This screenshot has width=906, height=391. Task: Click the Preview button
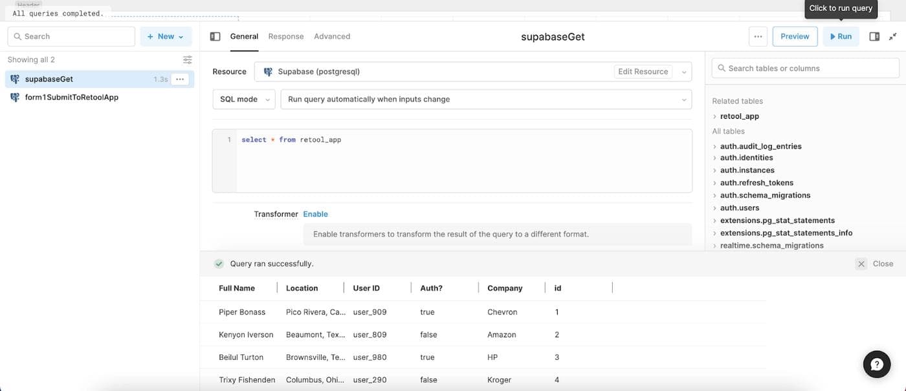coord(795,37)
